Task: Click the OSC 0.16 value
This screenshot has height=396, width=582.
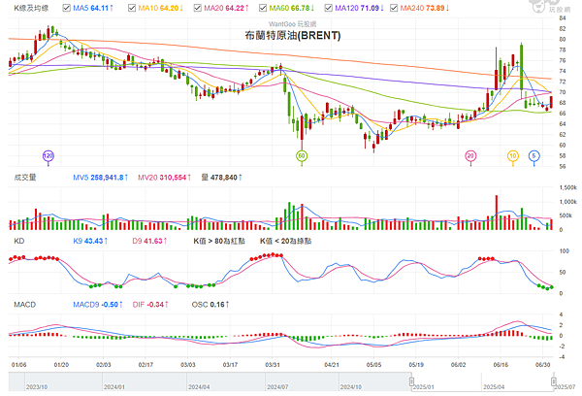Action: 210,305
